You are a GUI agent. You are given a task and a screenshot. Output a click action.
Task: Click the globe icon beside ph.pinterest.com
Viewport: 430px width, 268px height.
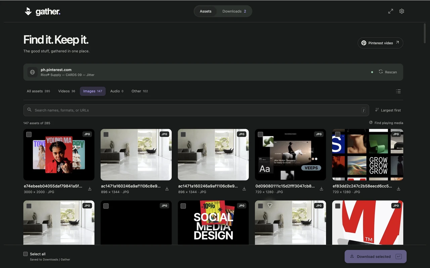click(x=32, y=72)
